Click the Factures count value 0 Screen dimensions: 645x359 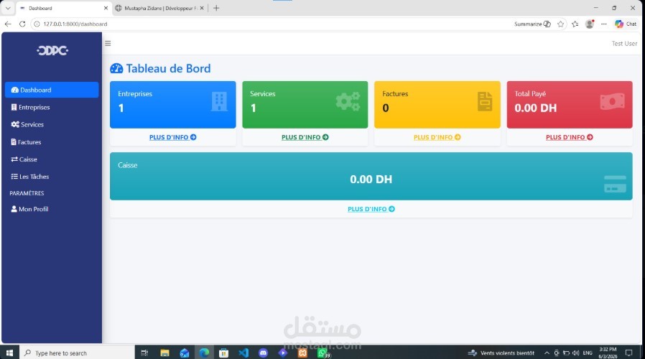(x=386, y=108)
